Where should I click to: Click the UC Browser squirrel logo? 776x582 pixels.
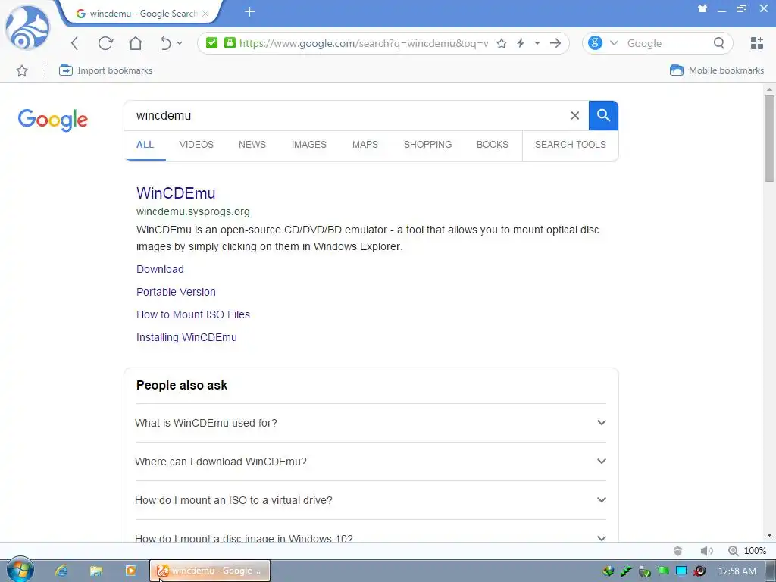pos(28,28)
